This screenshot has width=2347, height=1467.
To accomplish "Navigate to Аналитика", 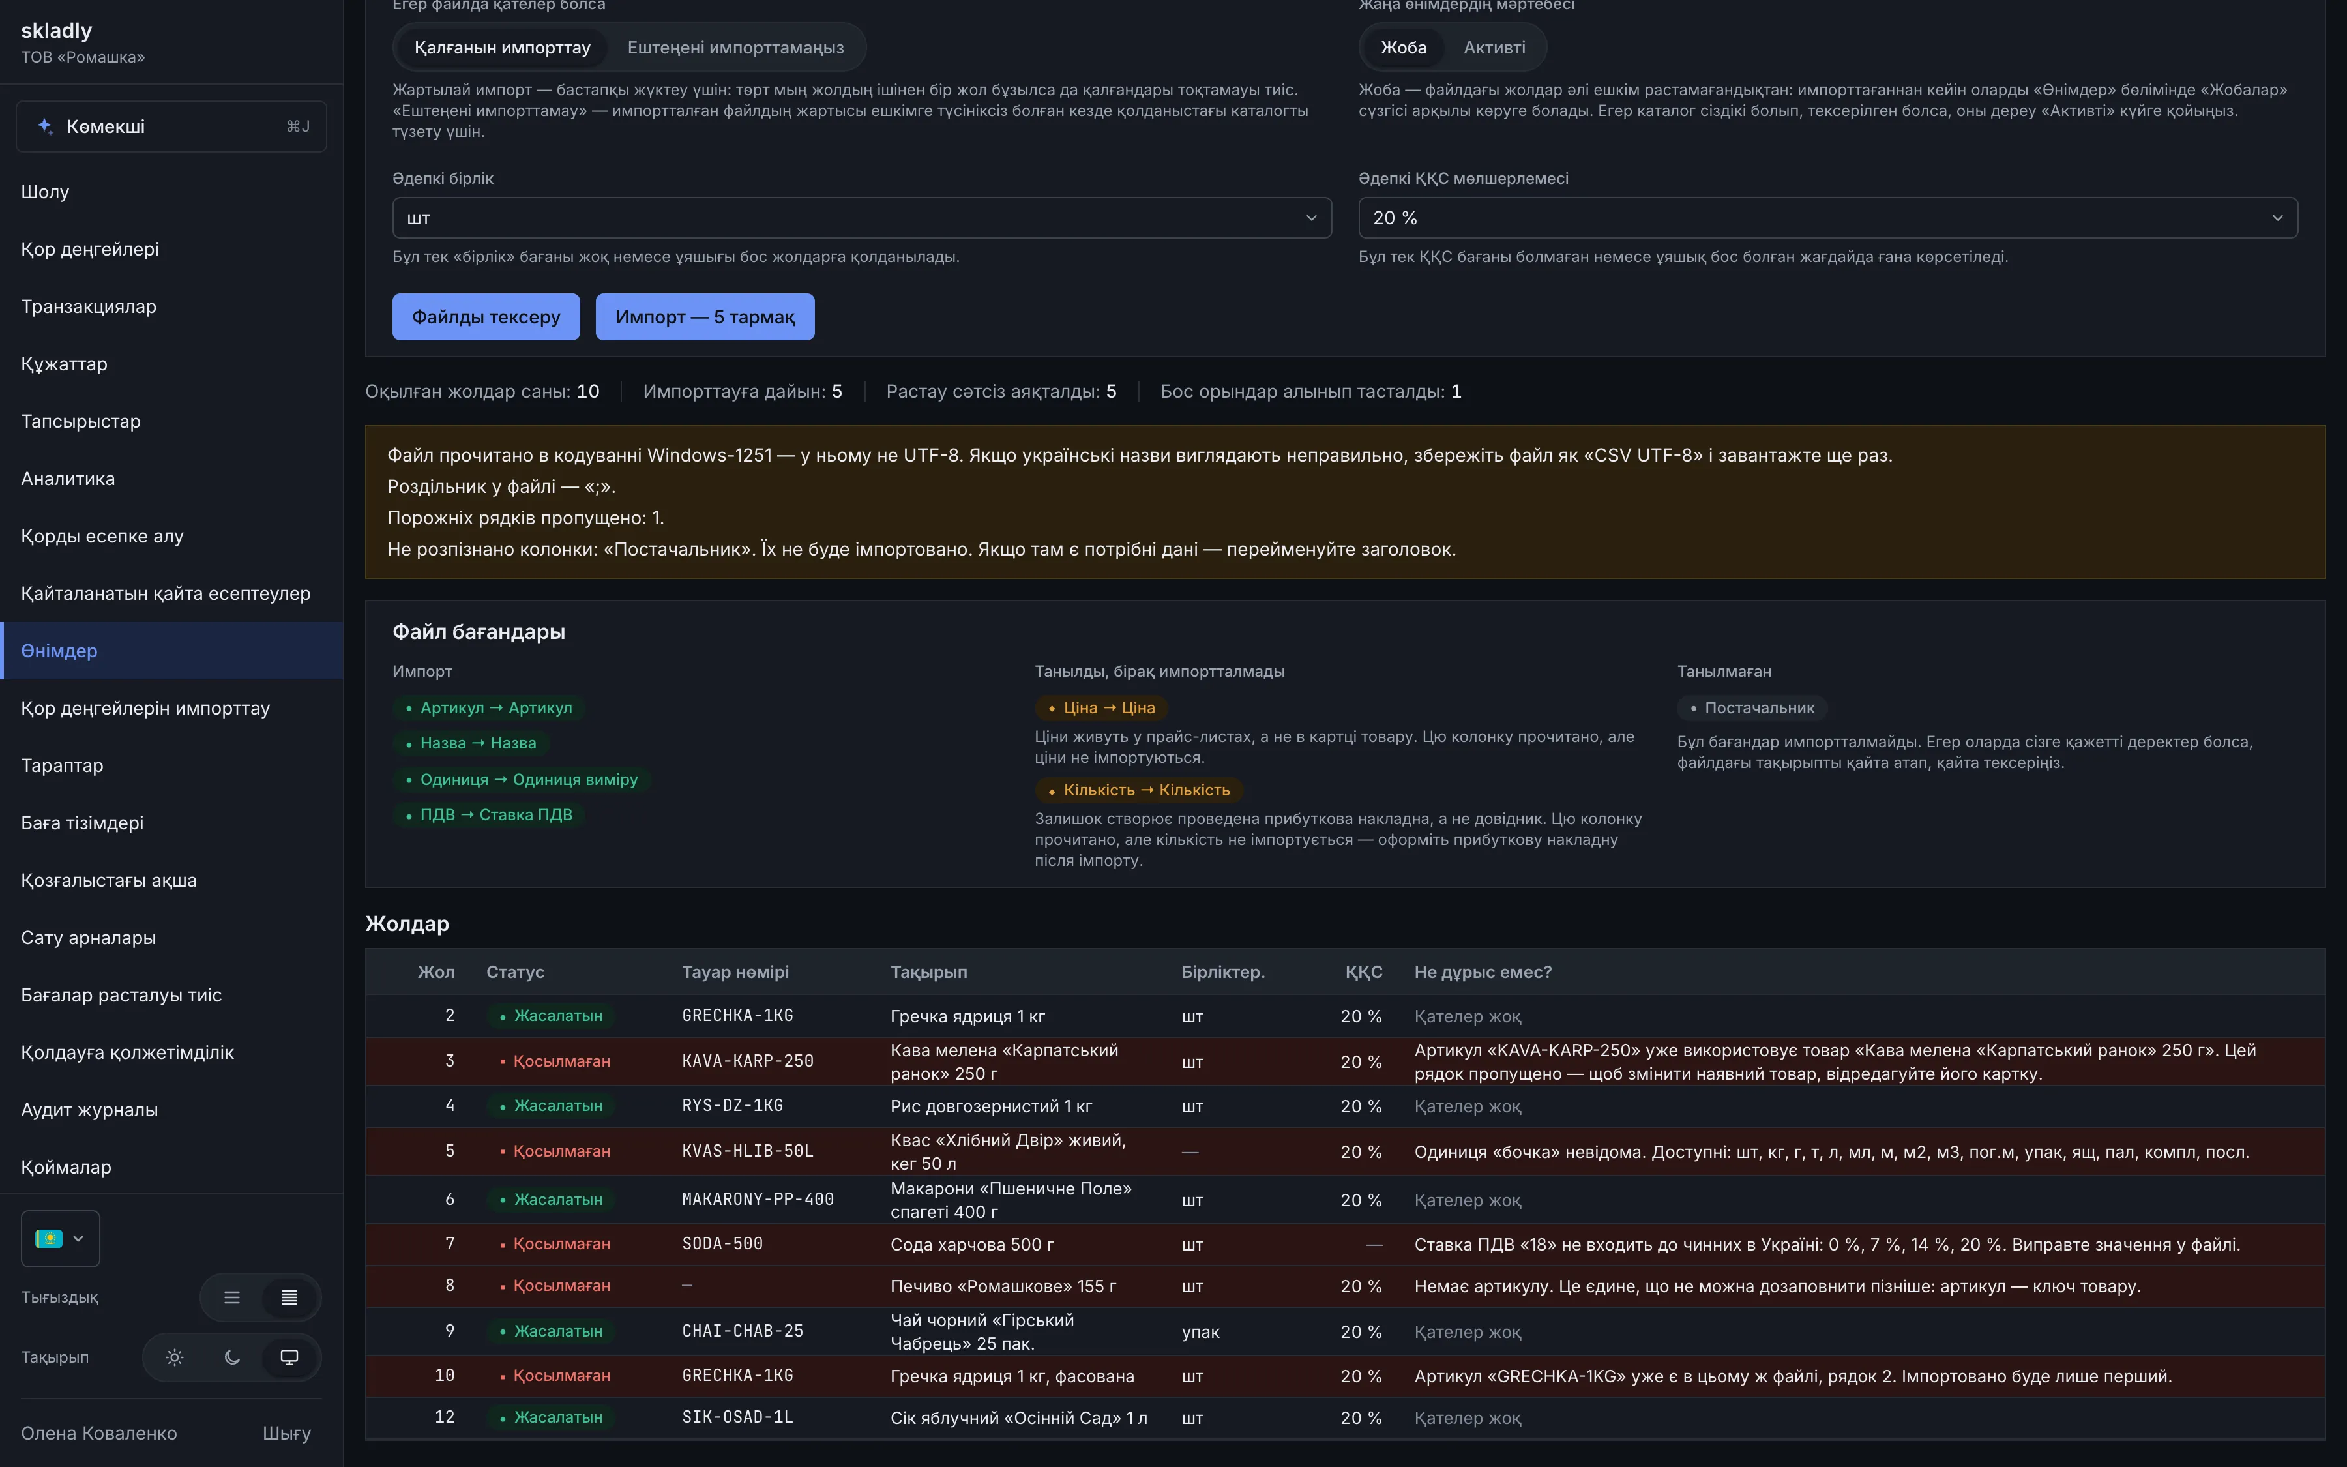I will click(171, 479).
